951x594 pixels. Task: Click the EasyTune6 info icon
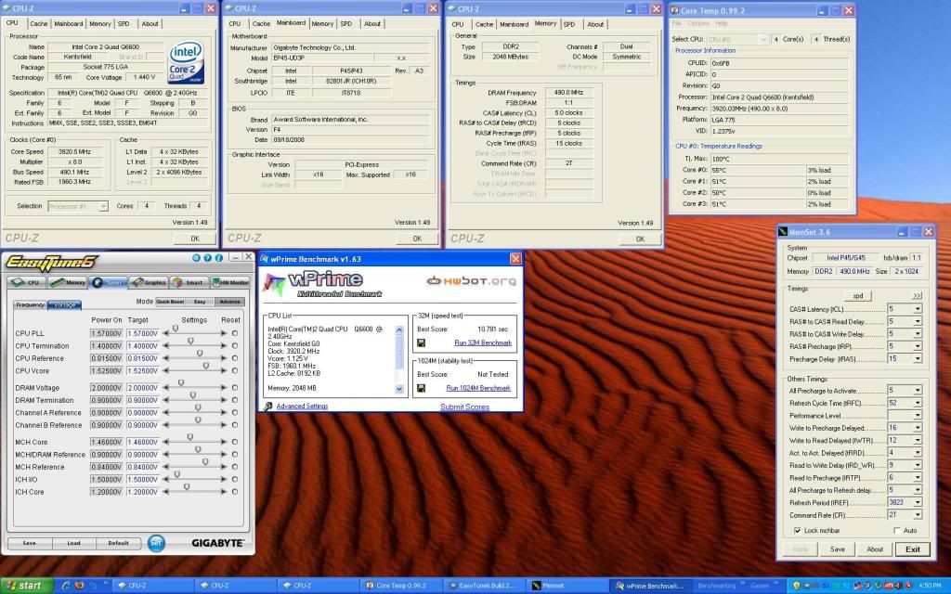pos(218,258)
